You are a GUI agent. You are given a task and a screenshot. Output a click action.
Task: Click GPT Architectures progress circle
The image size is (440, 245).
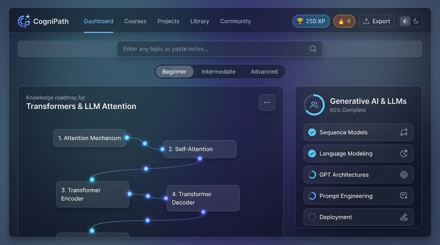click(x=312, y=175)
